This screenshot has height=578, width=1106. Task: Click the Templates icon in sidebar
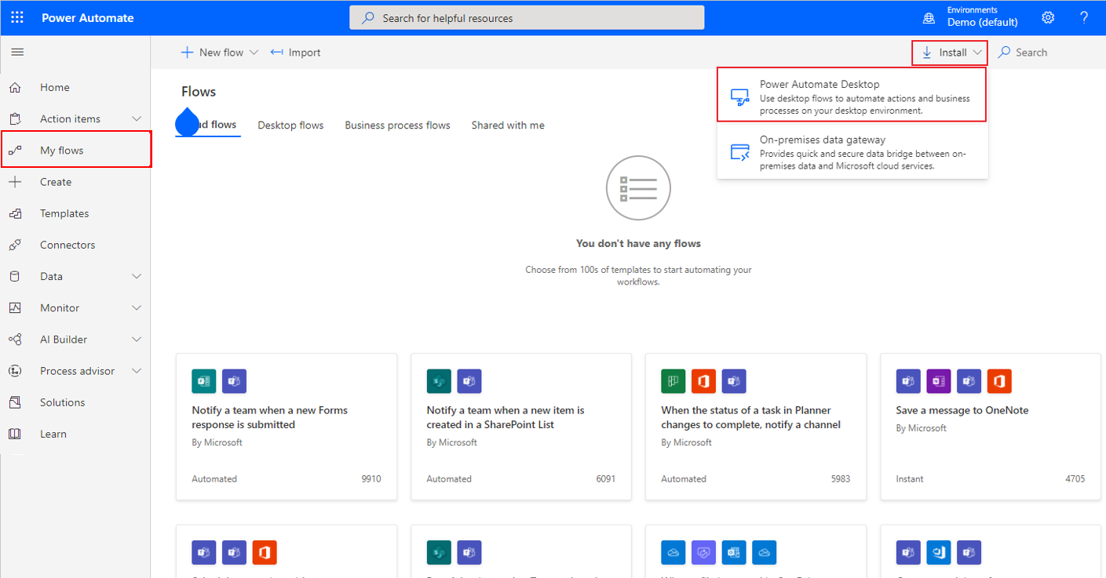(15, 213)
